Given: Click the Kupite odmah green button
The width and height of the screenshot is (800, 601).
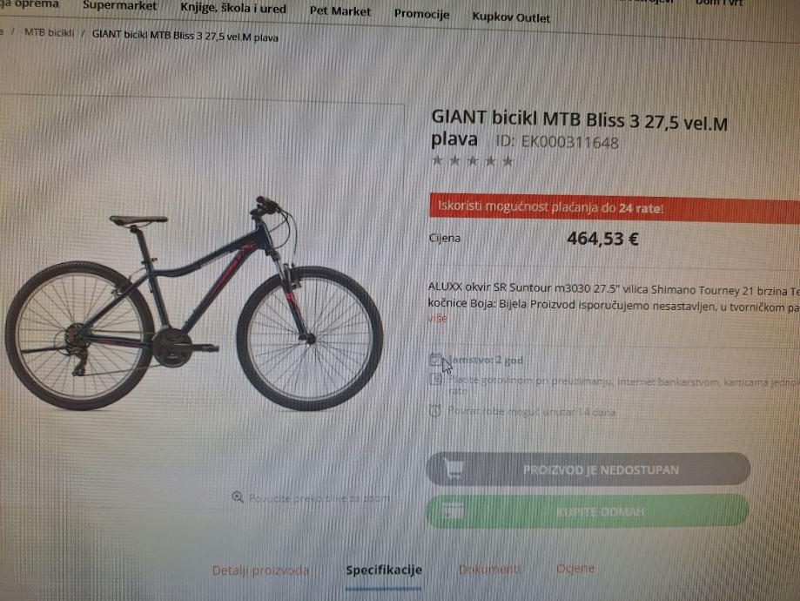Looking at the screenshot, I should coord(588,510).
